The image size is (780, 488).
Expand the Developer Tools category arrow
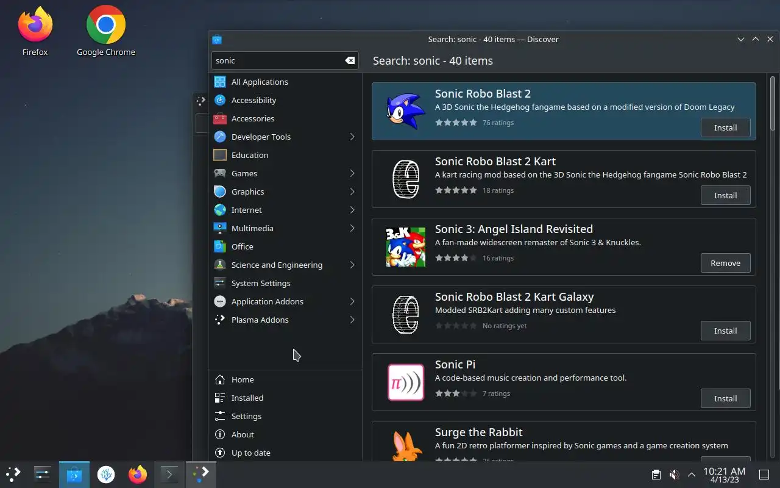[352, 137]
